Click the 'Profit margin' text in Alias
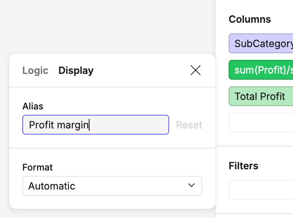The width and height of the screenshot is (293, 218). (x=59, y=125)
